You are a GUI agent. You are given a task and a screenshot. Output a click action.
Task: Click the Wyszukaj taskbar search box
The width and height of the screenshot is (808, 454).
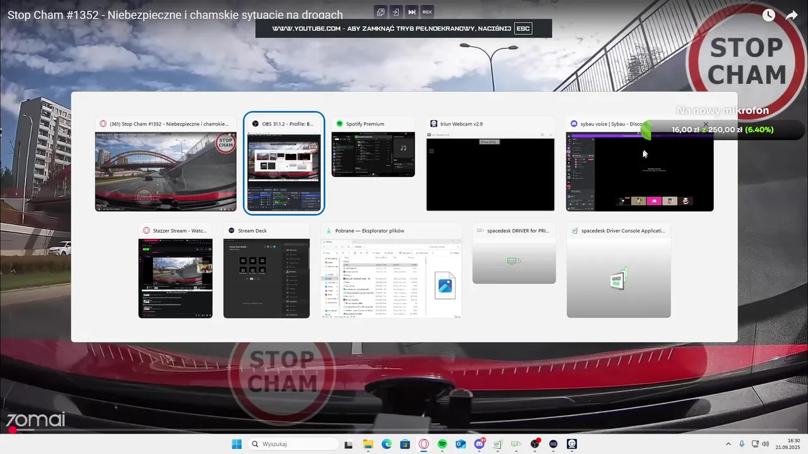point(292,444)
